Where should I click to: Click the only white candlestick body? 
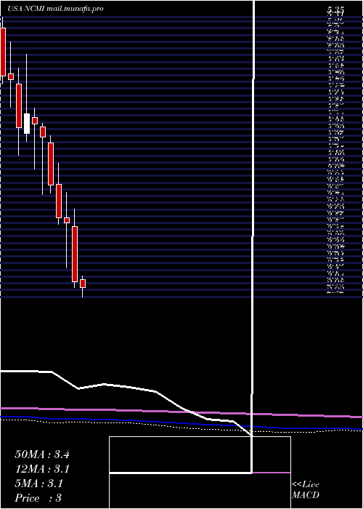tap(27, 124)
